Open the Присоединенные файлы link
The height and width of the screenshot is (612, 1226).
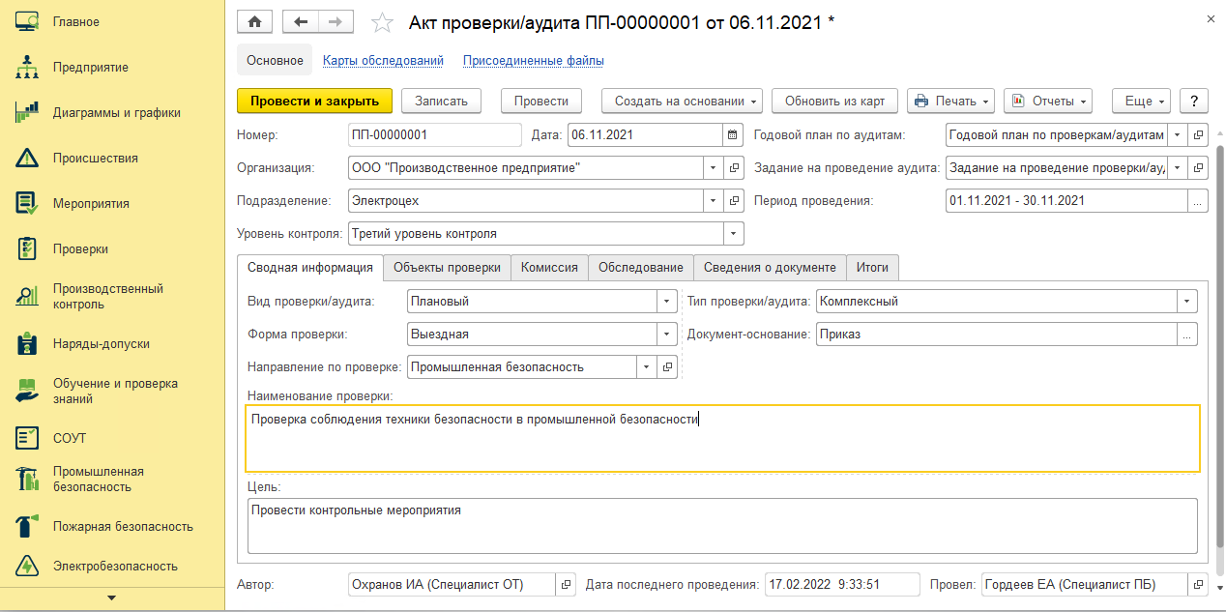pos(534,60)
